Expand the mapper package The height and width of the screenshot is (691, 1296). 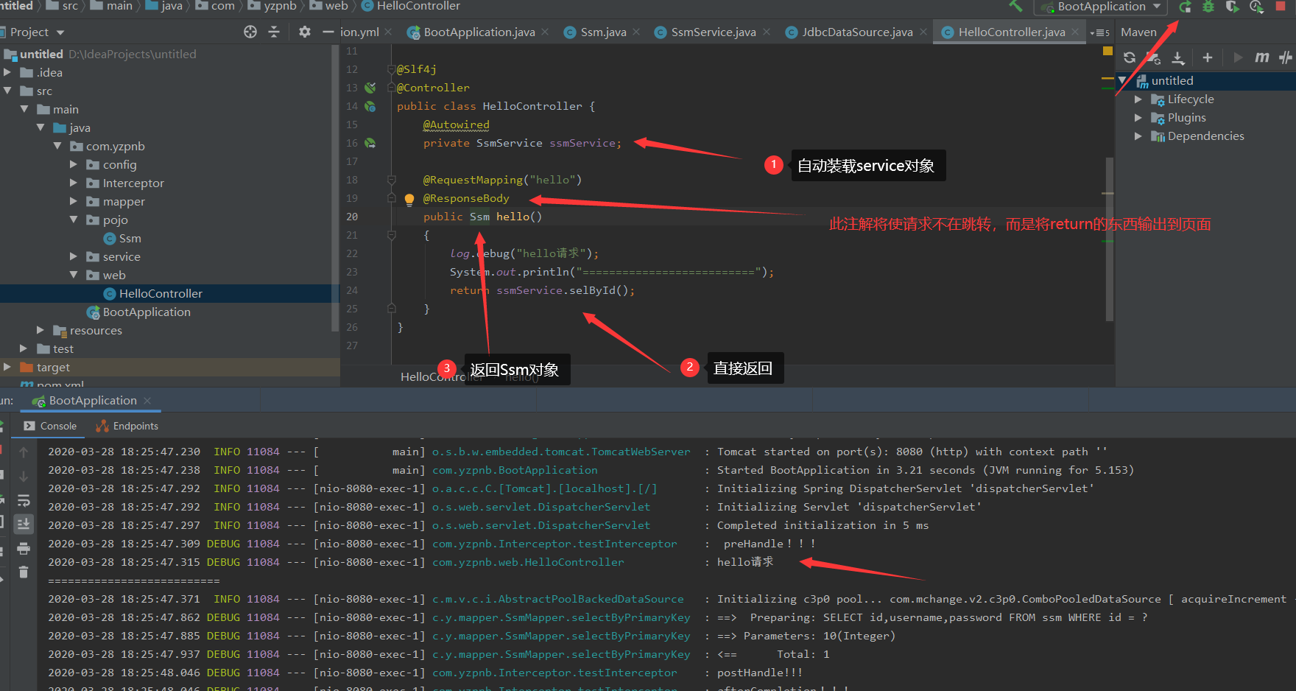tap(73, 201)
